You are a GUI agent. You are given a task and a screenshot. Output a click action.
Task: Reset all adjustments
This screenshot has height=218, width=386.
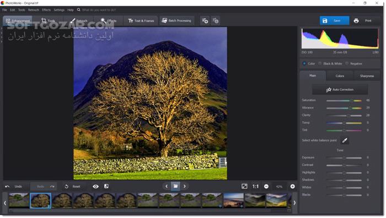(73, 187)
